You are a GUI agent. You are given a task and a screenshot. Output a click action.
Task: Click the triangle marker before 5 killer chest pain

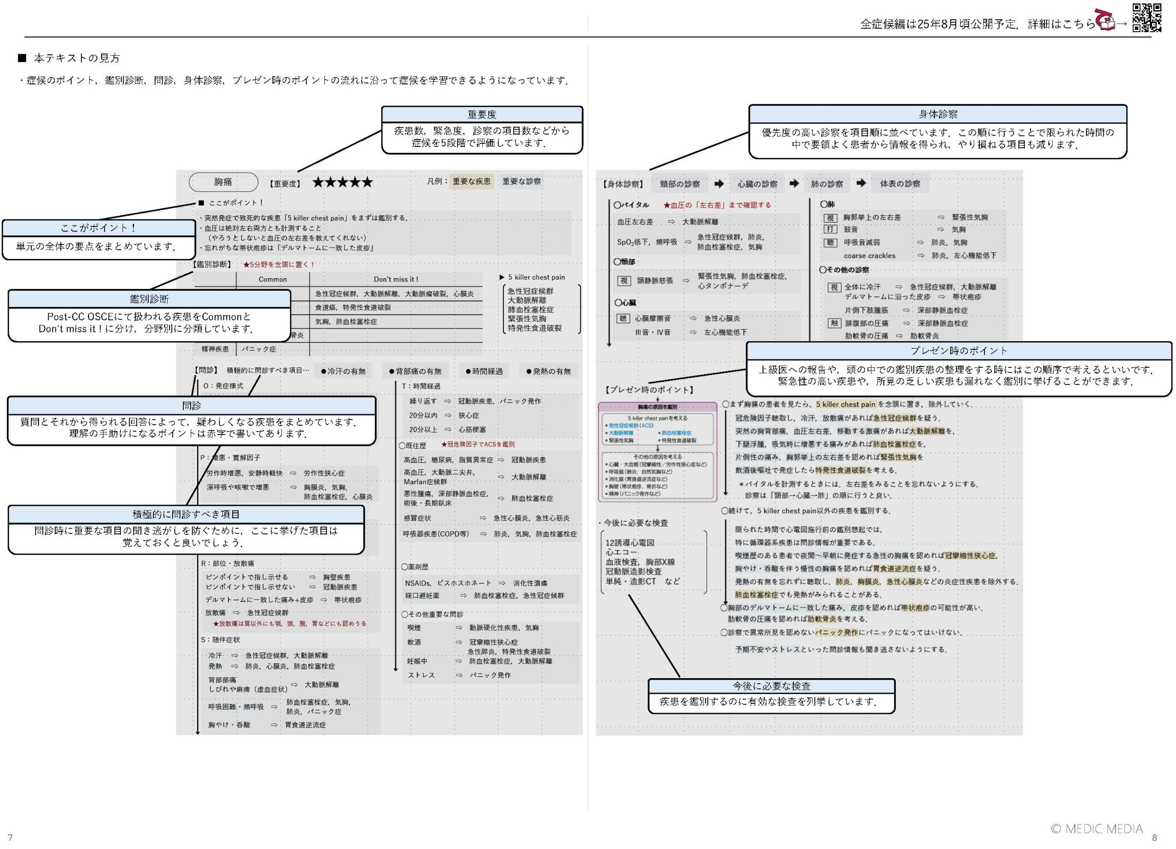point(502,277)
